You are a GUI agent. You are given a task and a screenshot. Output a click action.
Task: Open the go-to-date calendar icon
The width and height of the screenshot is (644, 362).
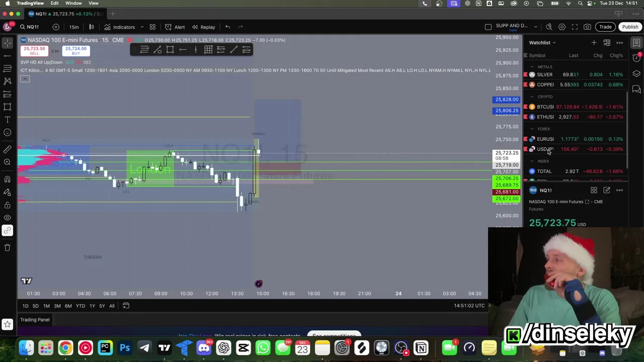click(126, 306)
